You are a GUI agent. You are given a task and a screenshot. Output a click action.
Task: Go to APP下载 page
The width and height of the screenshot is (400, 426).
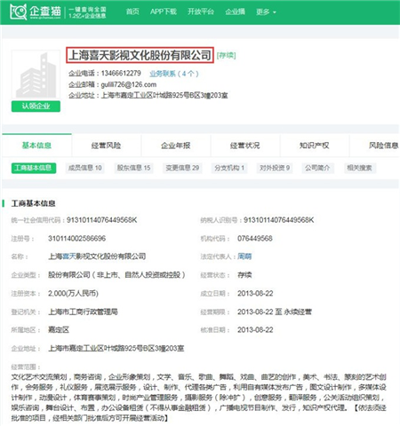[164, 12]
